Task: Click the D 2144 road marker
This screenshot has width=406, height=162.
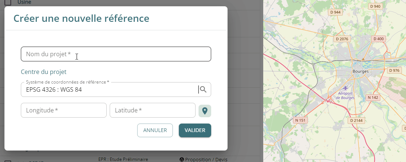Action: pyautogui.click(x=356, y=120)
